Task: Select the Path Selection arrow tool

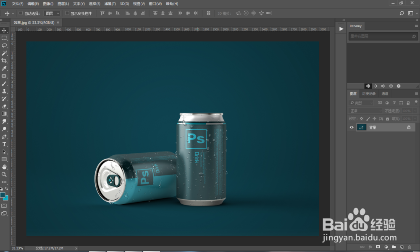Action: pos(4,152)
